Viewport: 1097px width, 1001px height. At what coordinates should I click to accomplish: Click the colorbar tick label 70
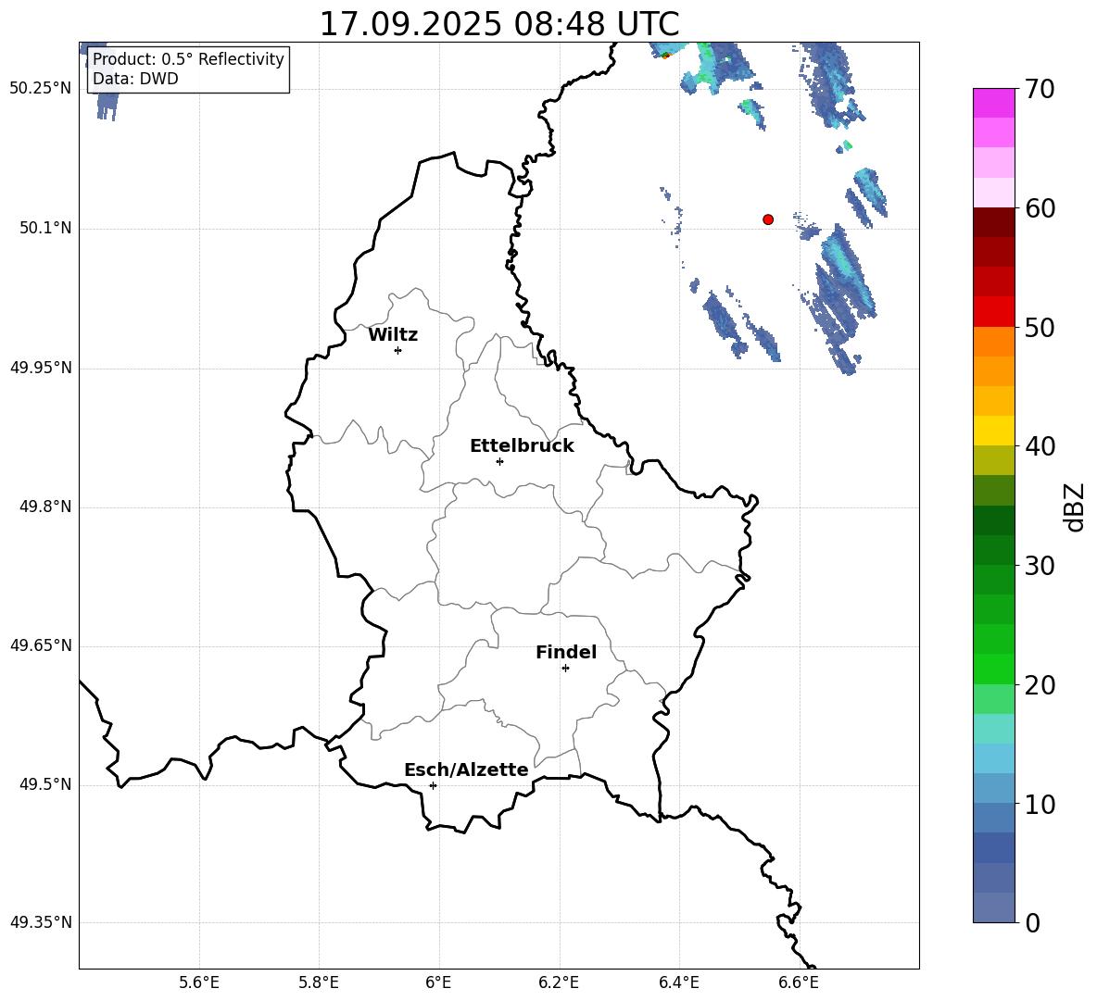pos(1040,90)
